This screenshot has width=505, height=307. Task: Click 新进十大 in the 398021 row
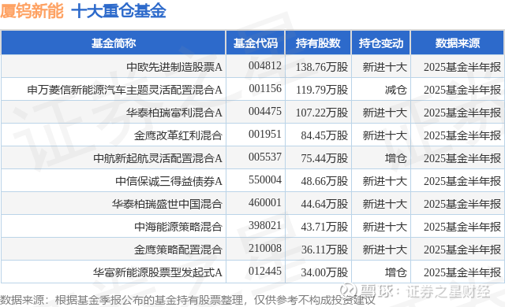tap(385, 227)
